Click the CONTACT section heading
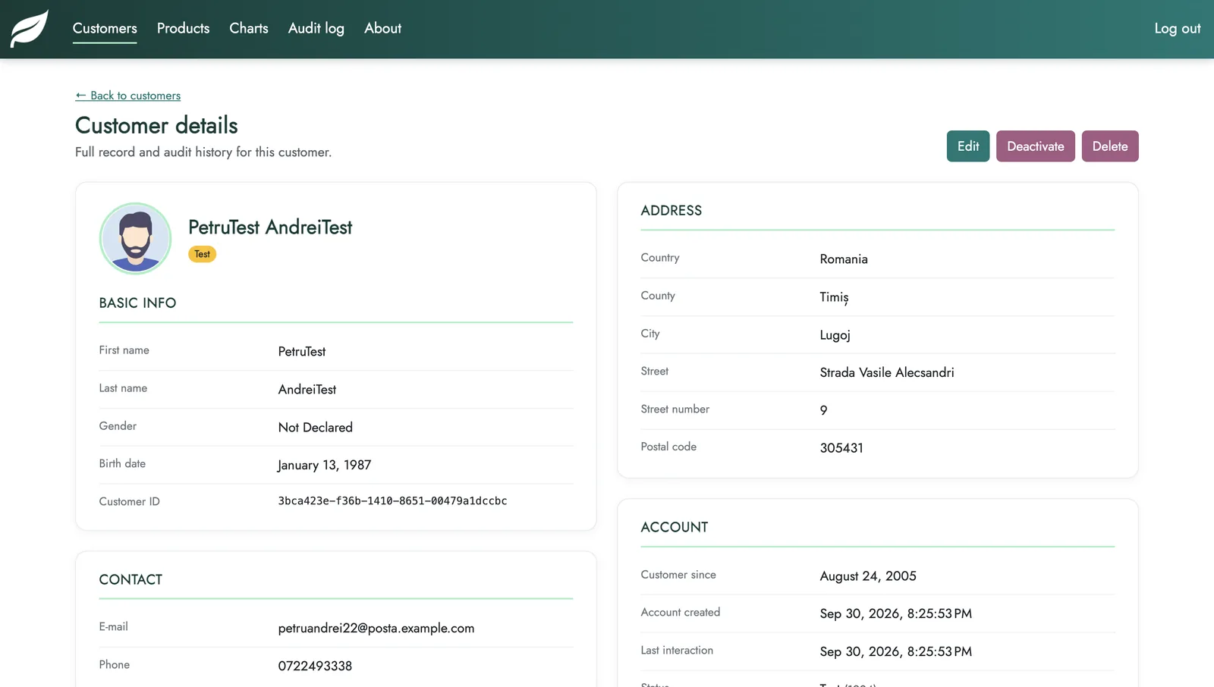The width and height of the screenshot is (1214, 687). tap(131, 579)
